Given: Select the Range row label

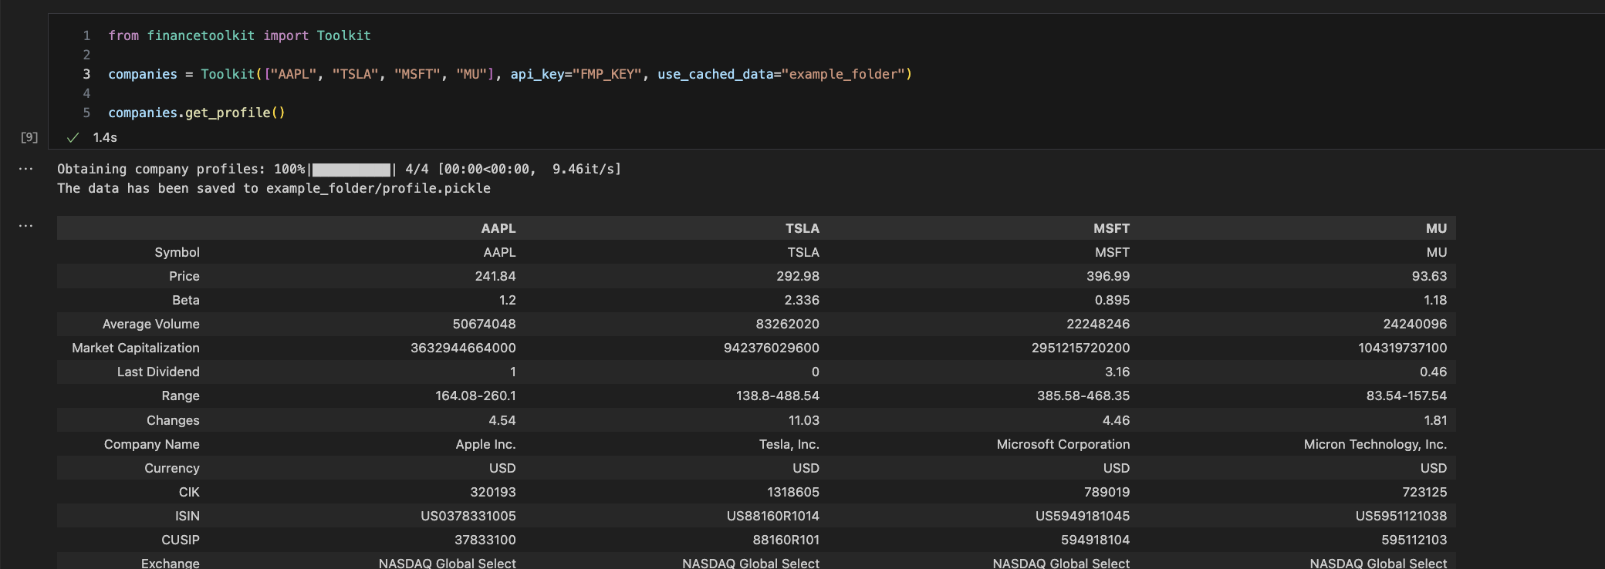Looking at the screenshot, I should pyautogui.click(x=181, y=396).
